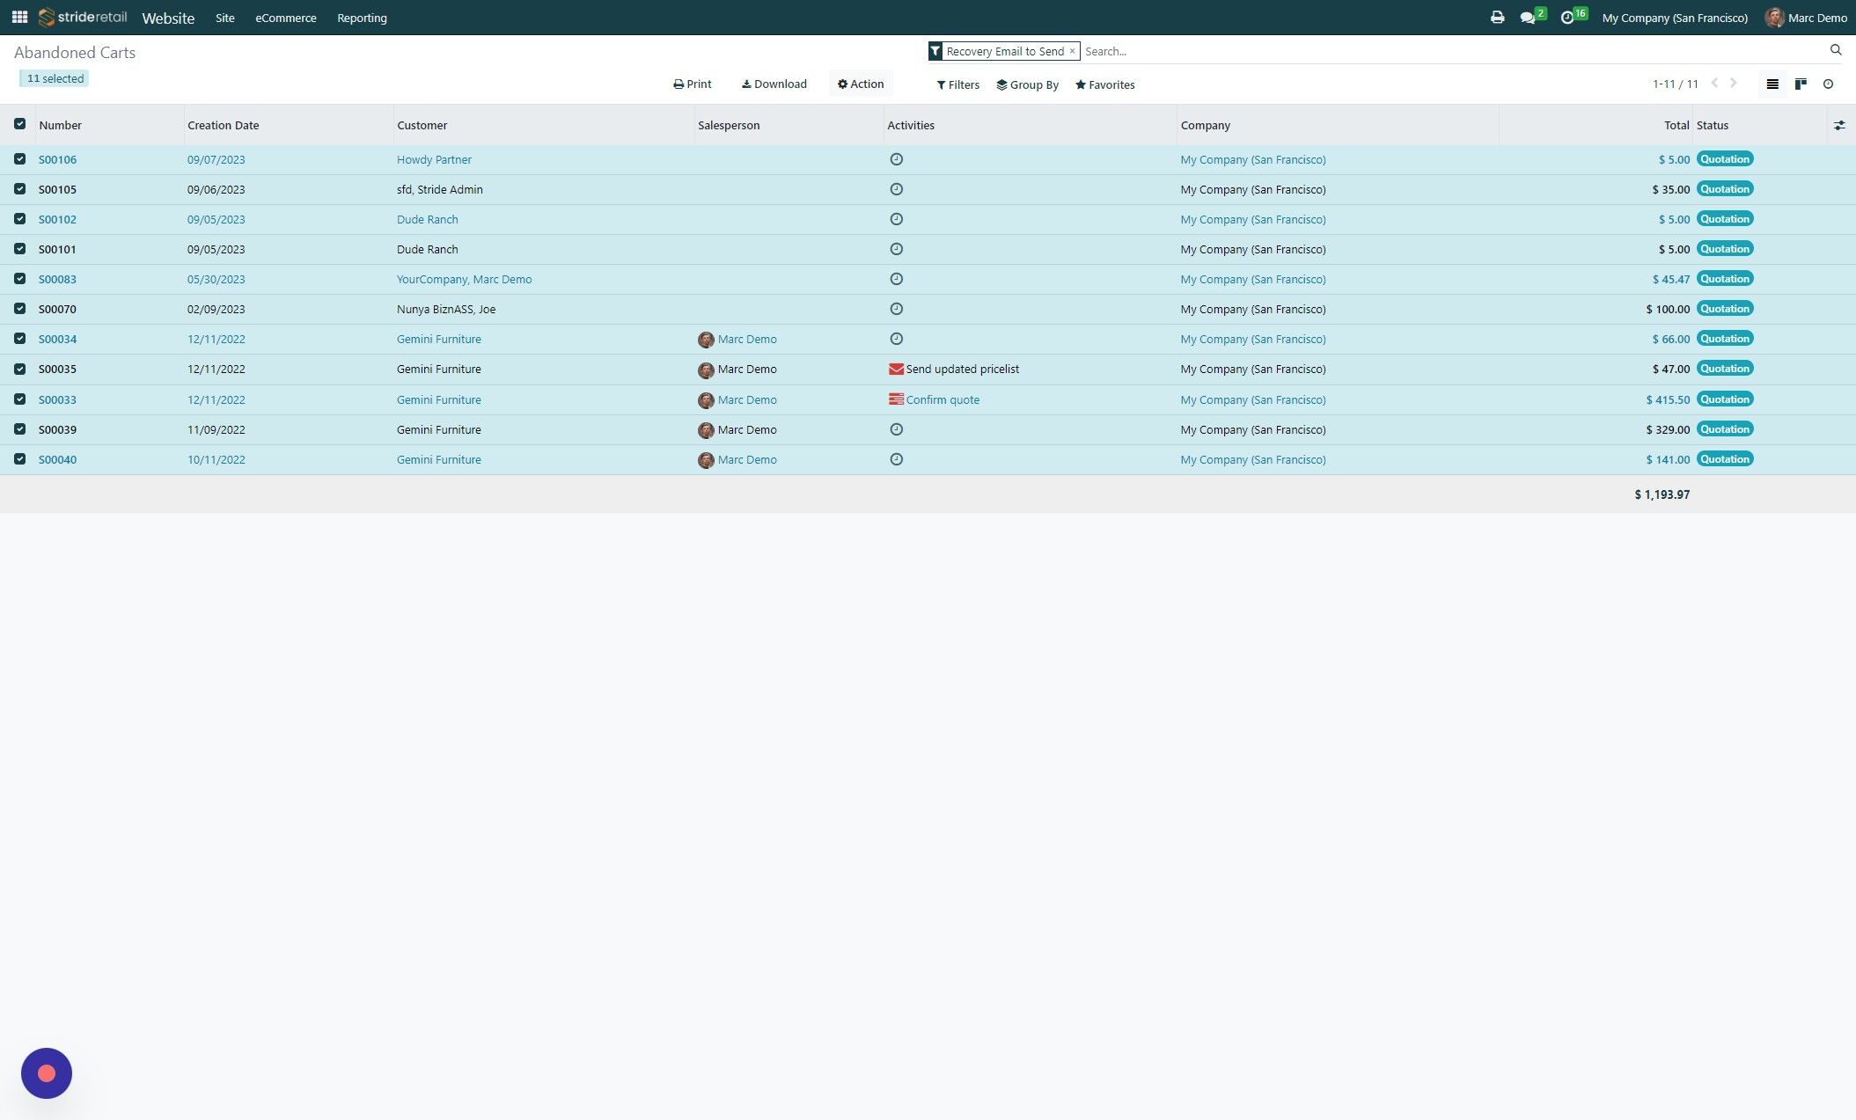Click activity clock for S00040
This screenshot has height=1120, width=1856.
point(896,459)
